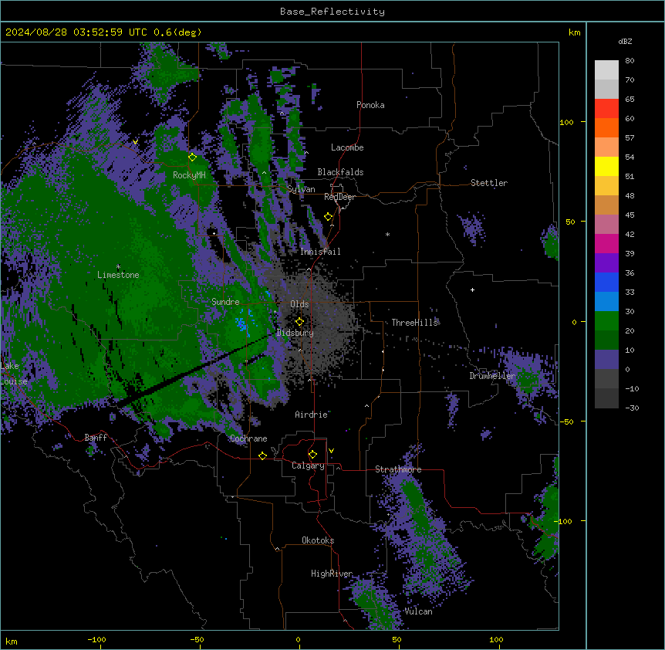This screenshot has height=650, width=665.
Task: Select the yellow diamond radar site near Olds
Action: pos(299,322)
